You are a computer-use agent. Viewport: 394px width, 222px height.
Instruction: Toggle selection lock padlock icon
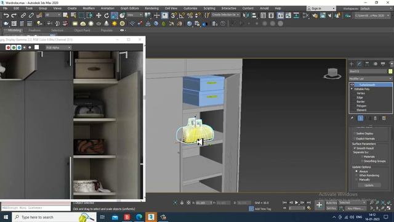click(182, 203)
